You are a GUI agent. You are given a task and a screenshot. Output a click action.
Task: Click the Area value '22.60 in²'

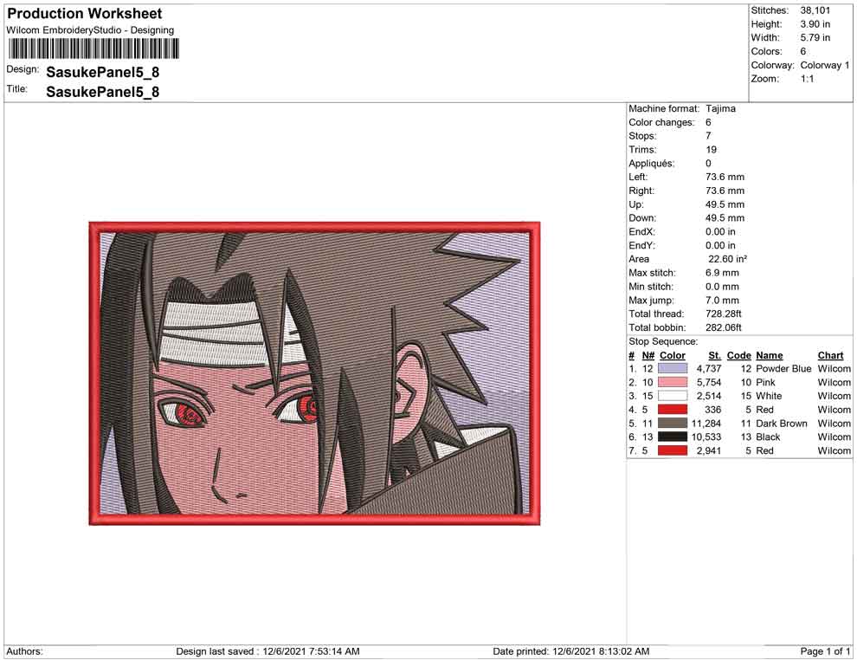tap(727, 259)
